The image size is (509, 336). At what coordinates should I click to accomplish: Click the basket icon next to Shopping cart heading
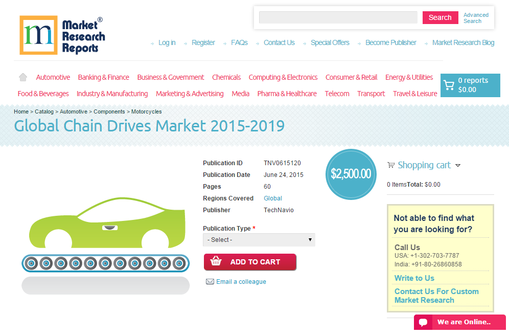[x=391, y=165]
